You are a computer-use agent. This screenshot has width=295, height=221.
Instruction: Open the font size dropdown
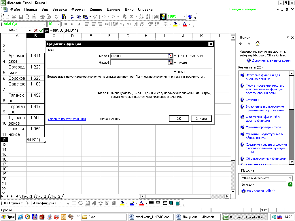(x=58, y=24)
